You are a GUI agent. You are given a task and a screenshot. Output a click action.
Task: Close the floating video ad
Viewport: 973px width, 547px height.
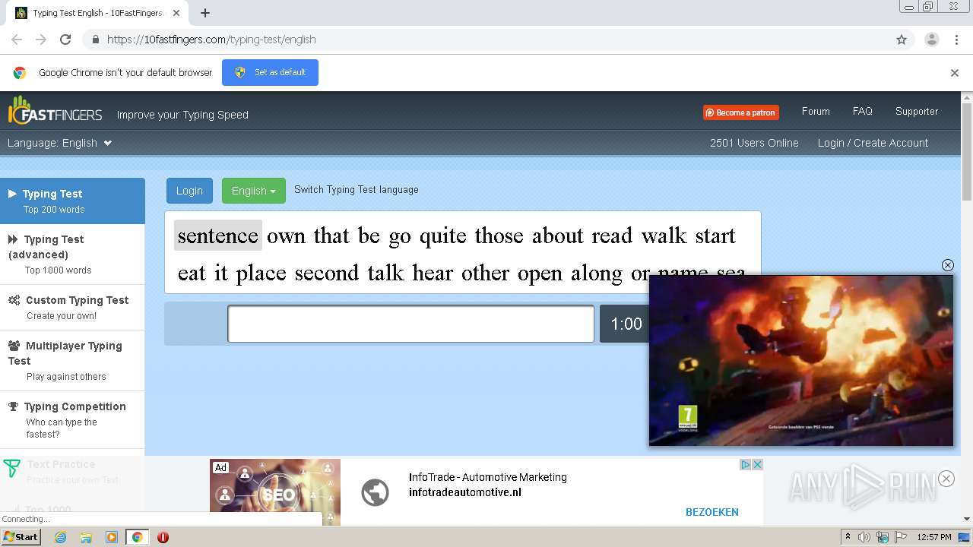947,265
